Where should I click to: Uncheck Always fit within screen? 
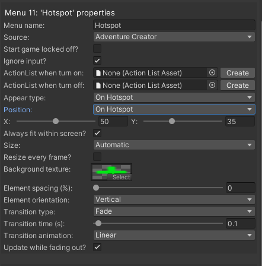coord(97,133)
